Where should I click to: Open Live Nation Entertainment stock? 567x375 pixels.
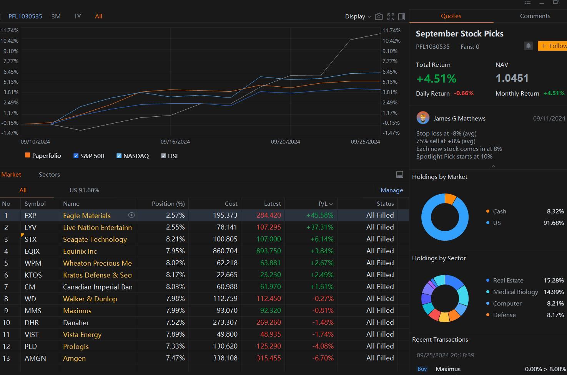98,228
